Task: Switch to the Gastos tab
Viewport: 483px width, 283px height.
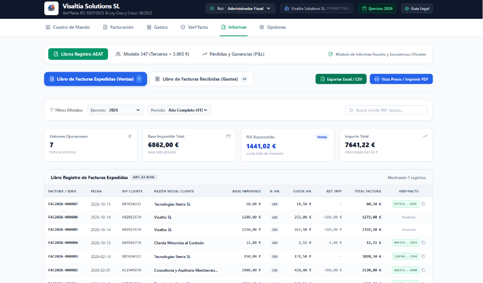Action: [157, 27]
